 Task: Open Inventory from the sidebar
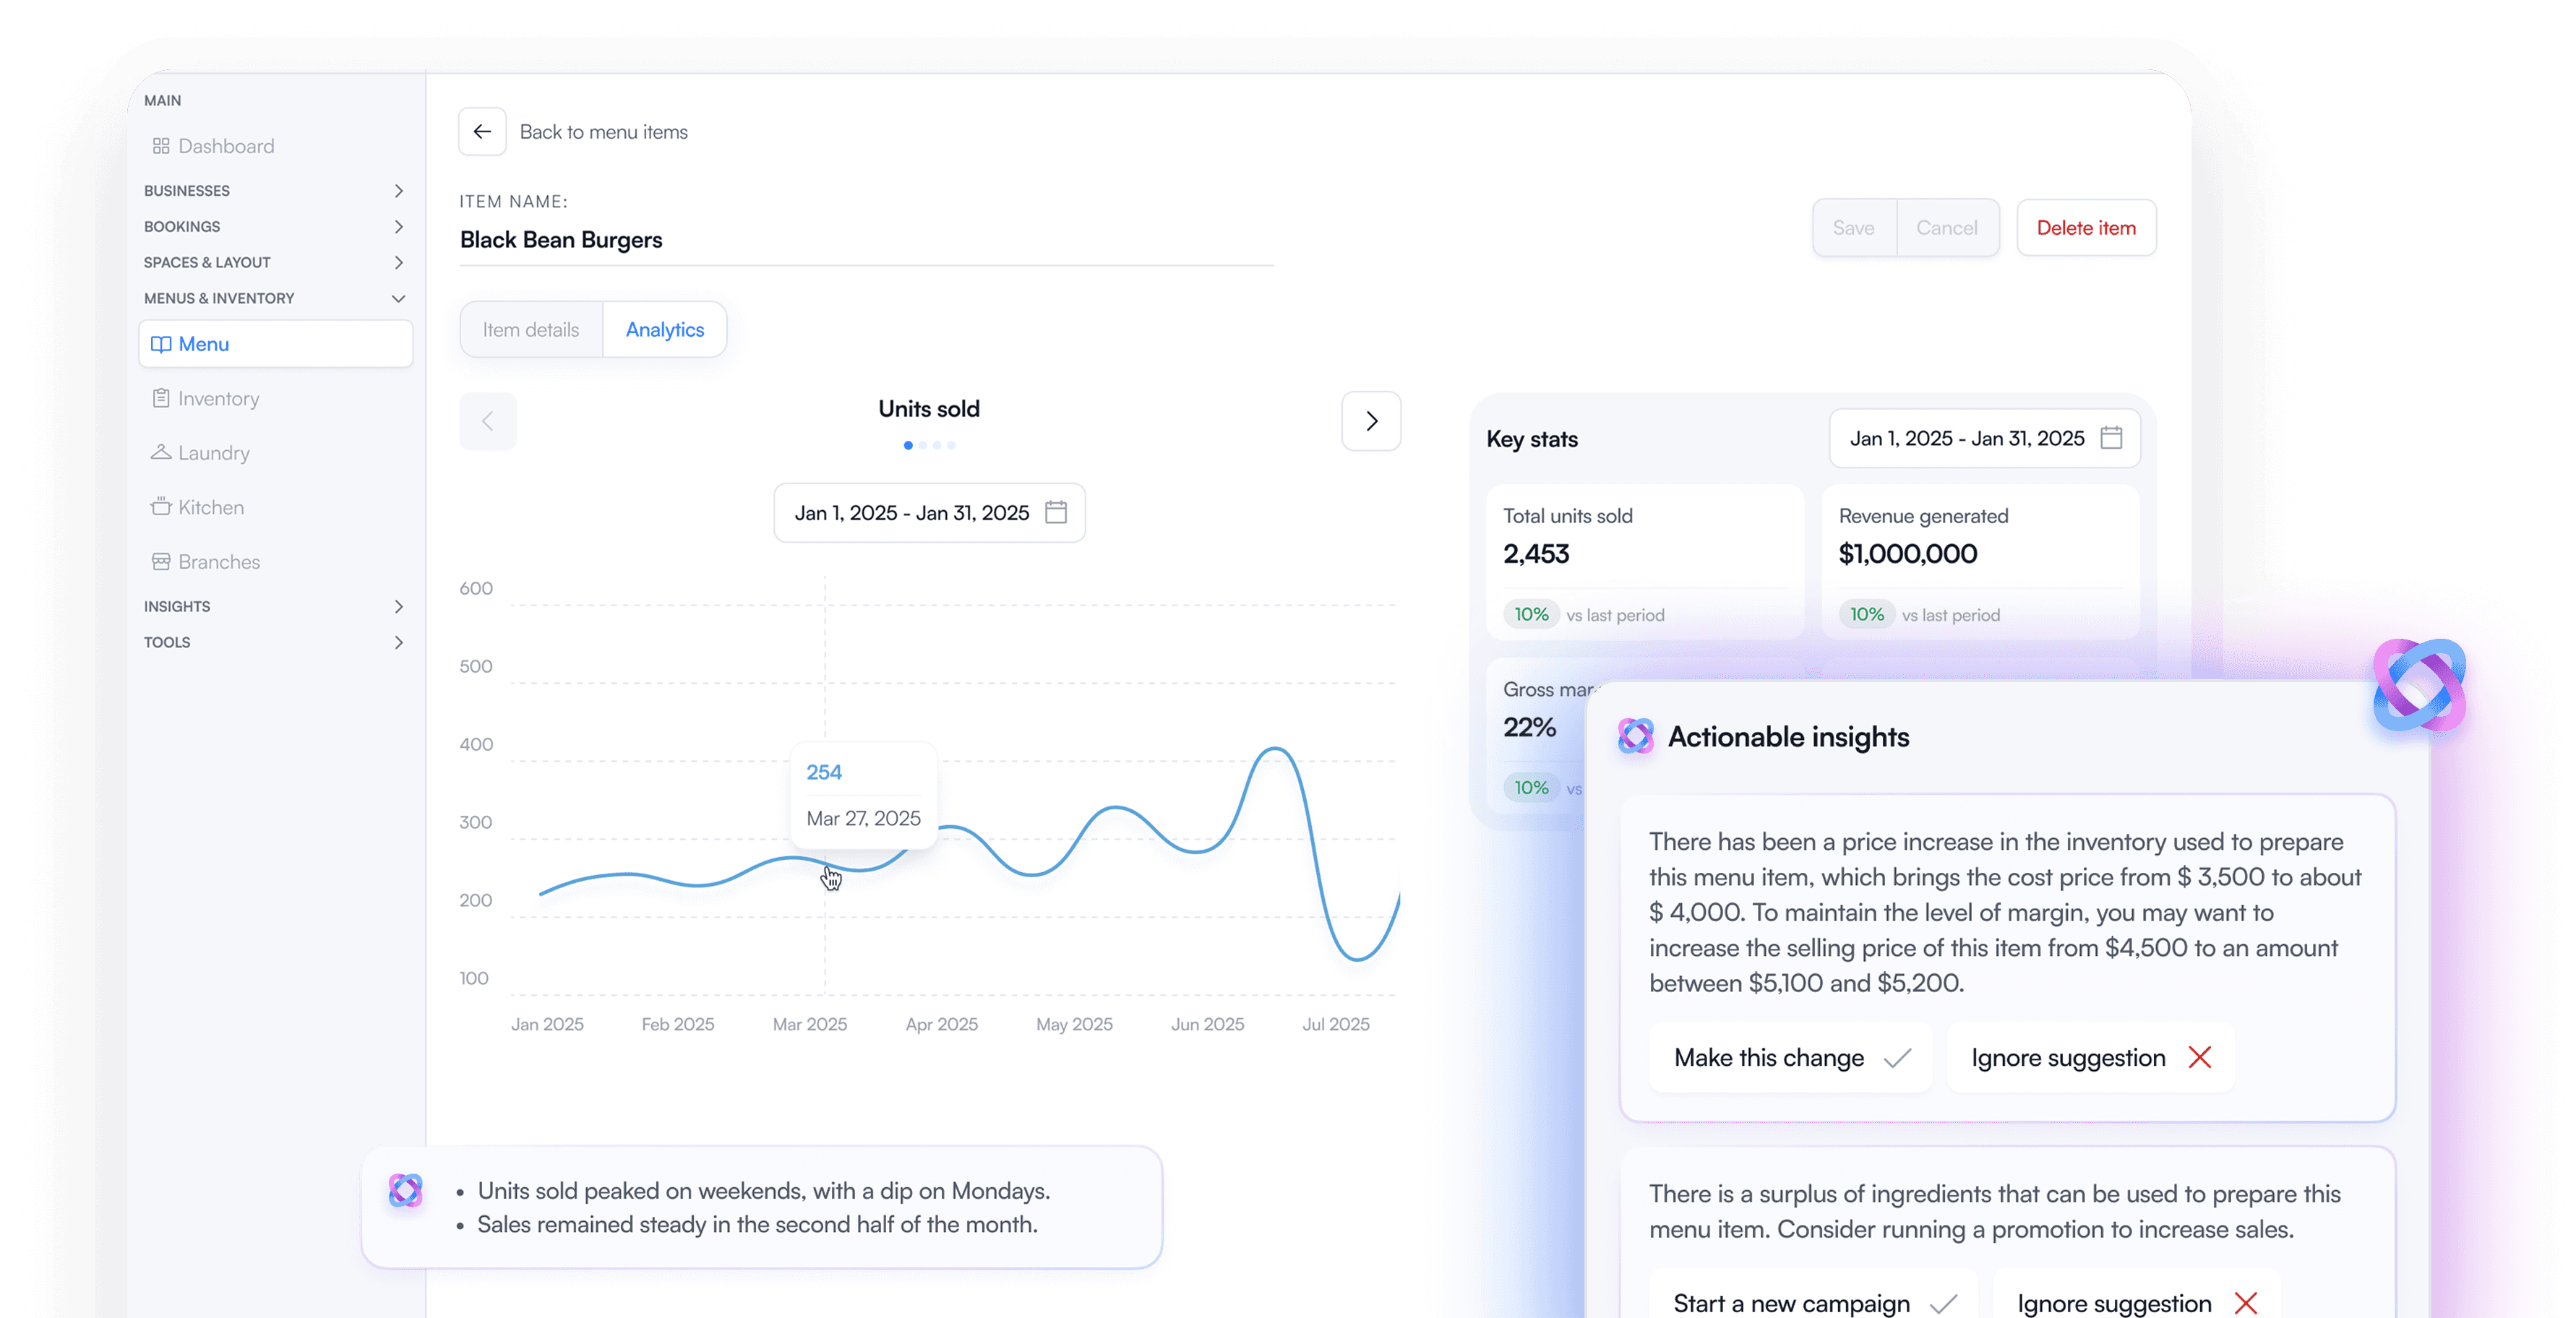click(206, 398)
